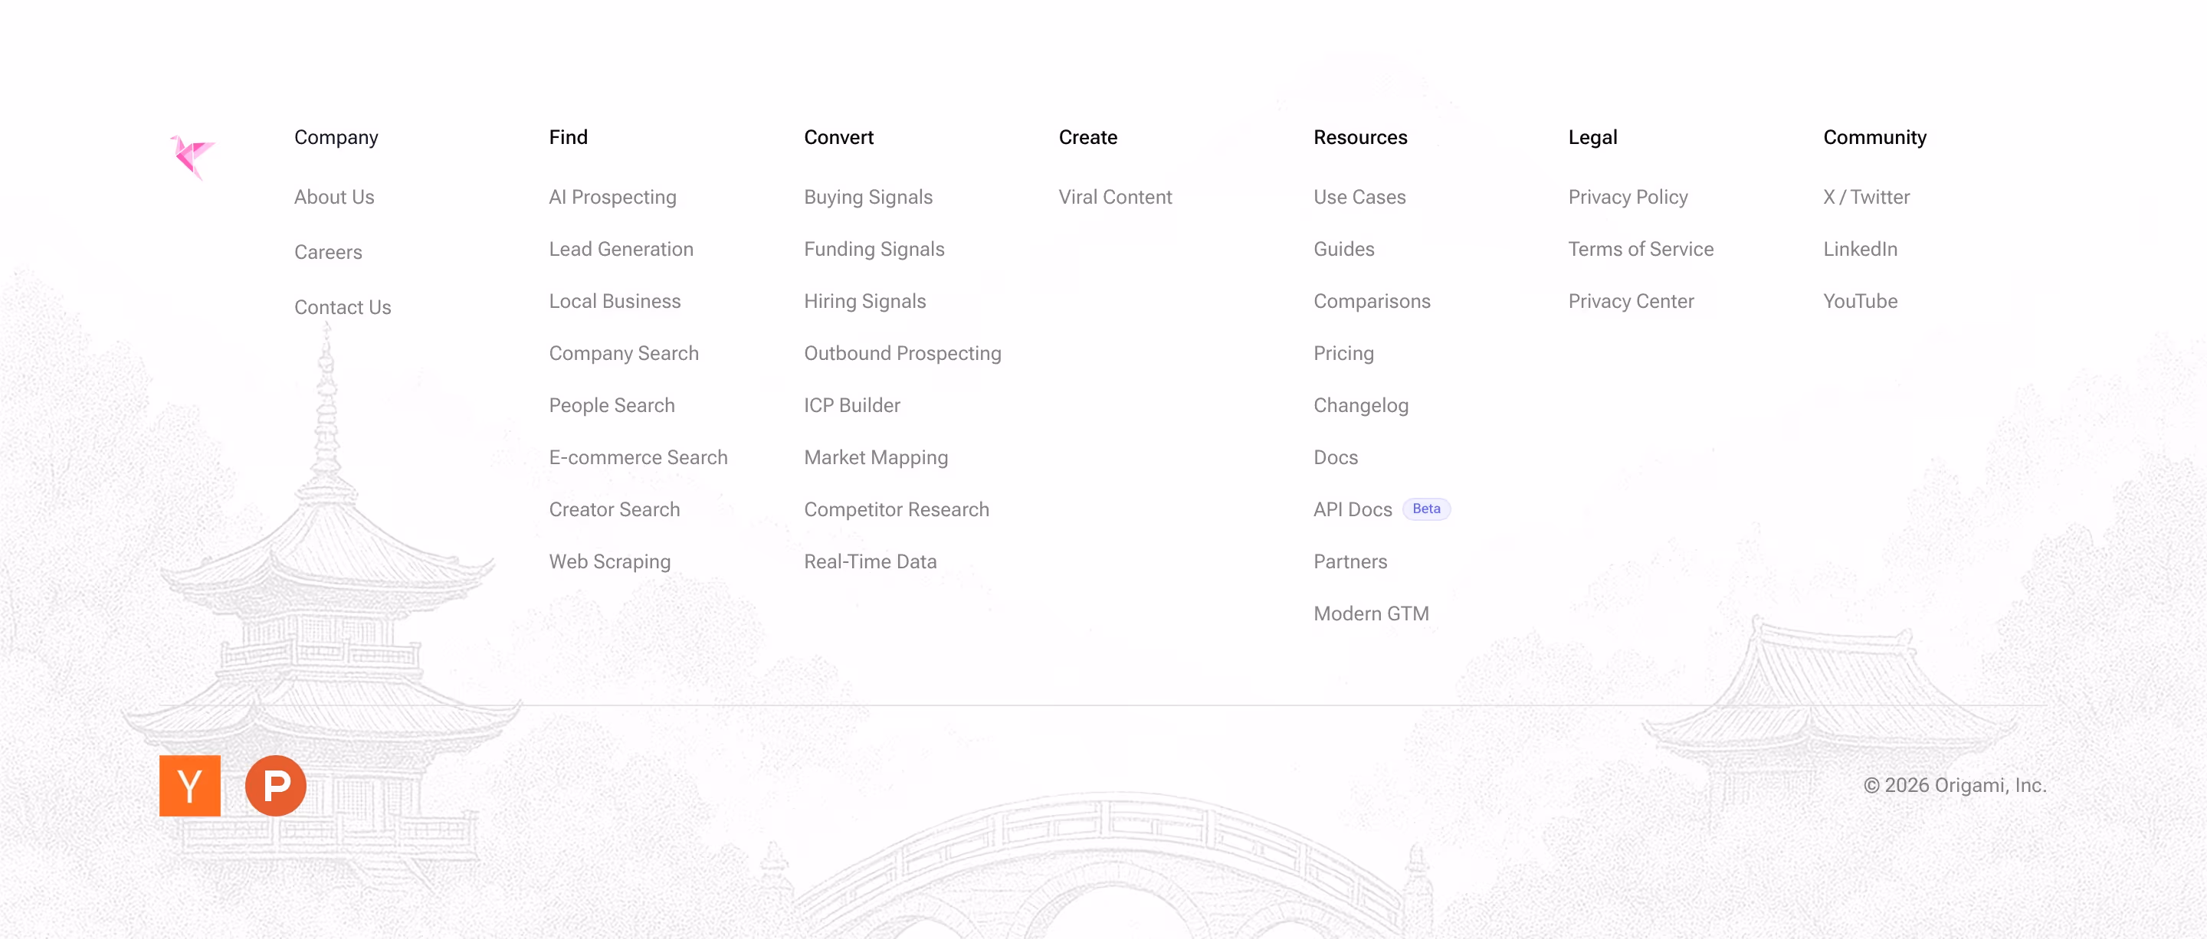
Task: Open the About Us page
Action: point(334,197)
